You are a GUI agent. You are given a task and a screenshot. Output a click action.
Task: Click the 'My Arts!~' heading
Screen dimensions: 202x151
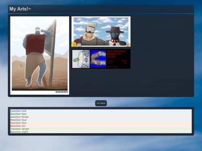(20, 9)
